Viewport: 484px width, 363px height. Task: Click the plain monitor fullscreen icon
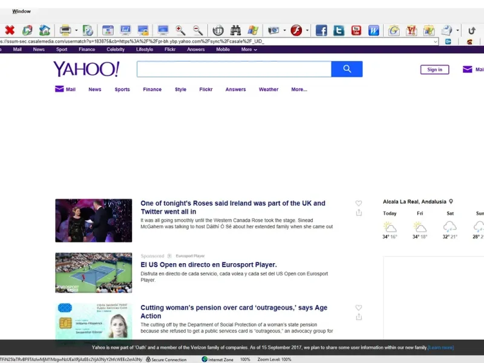point(163,30)
